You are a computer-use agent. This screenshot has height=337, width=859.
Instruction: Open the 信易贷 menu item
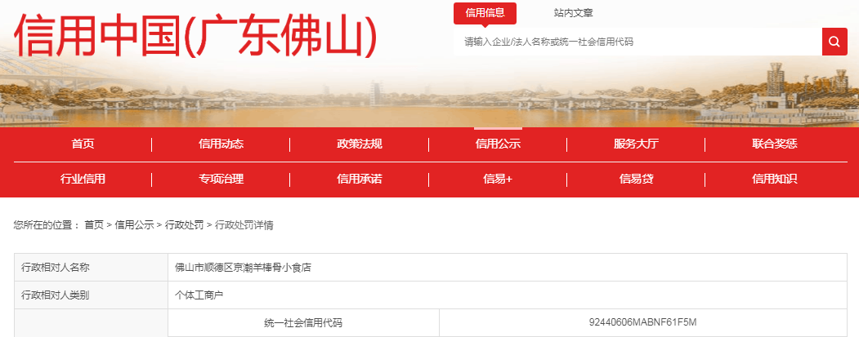(x=636, y=179)
